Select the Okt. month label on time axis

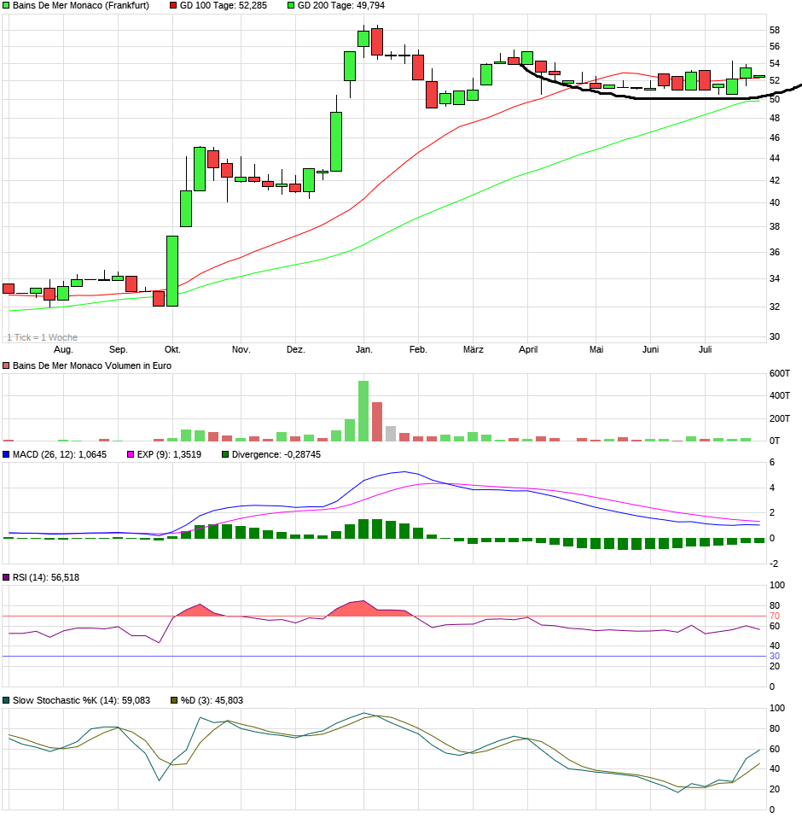click(172, 349)
